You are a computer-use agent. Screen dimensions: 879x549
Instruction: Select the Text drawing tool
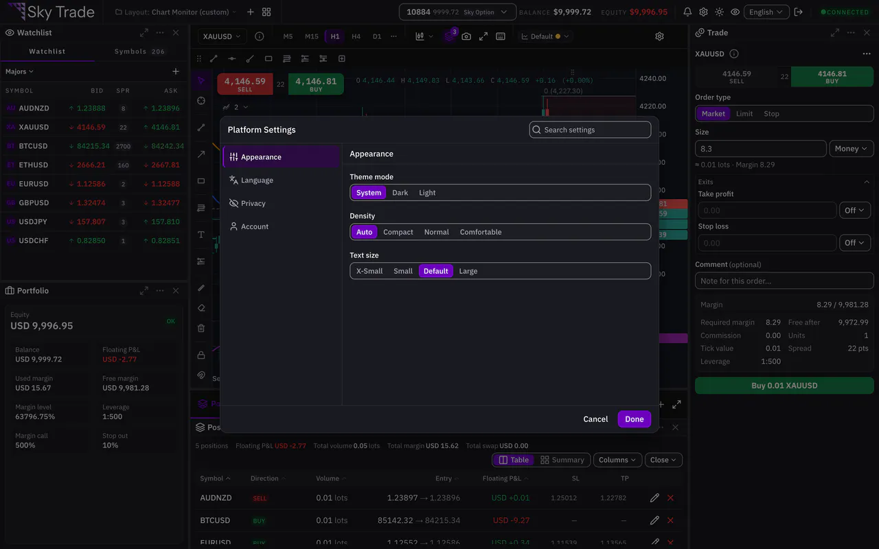point(201,235)
